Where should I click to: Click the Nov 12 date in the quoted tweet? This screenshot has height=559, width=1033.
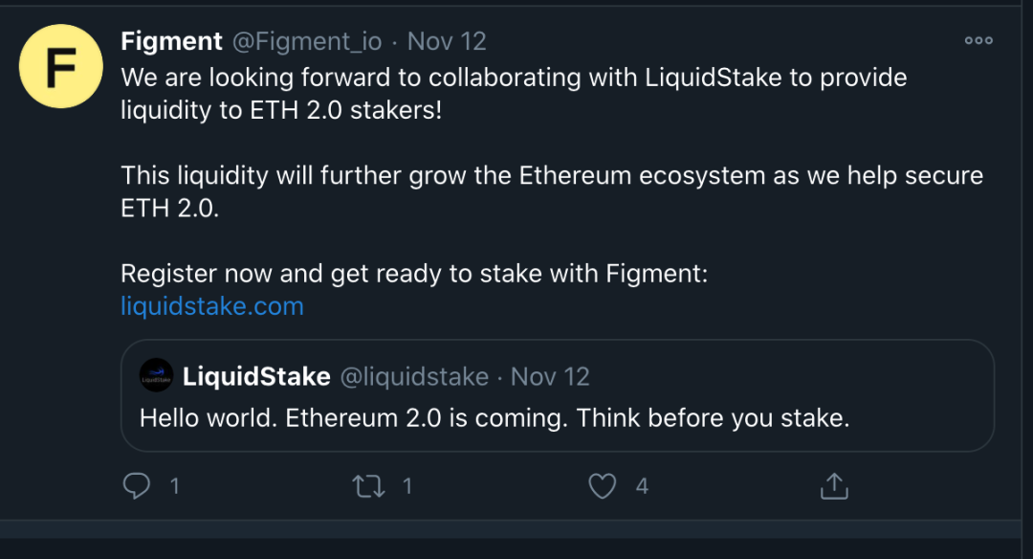tap(550, 376)
